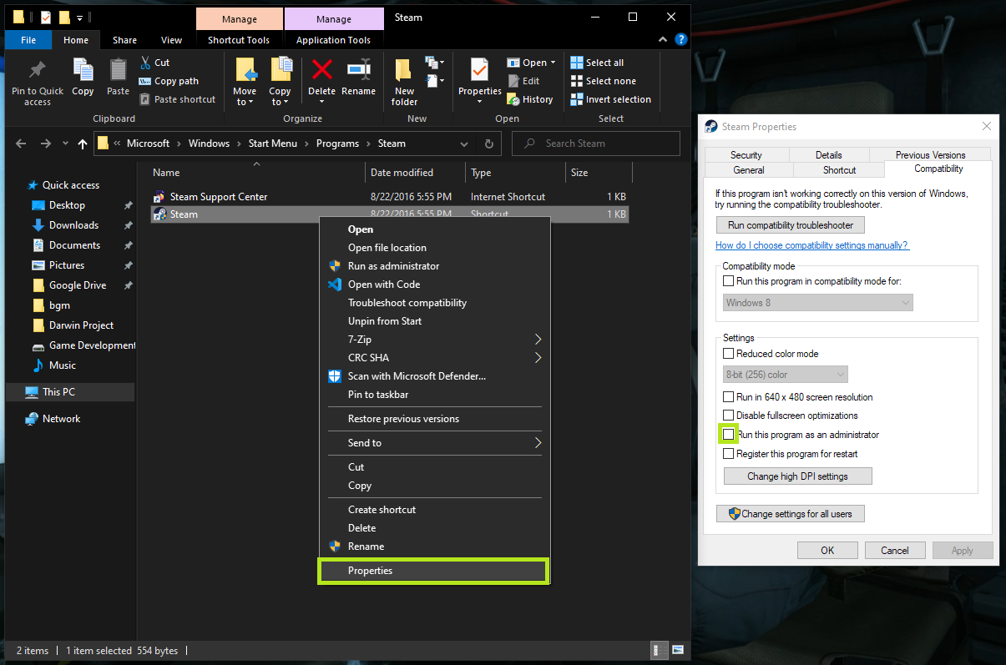Click the Copy icon in ribbon

(x=83, y=70)
